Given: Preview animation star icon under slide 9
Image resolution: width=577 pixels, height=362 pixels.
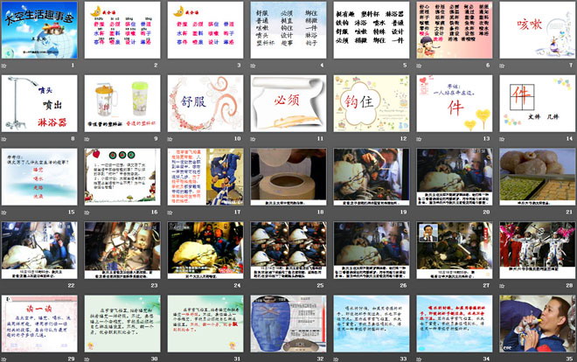Looking at the screenshot, I should (87, 139).
